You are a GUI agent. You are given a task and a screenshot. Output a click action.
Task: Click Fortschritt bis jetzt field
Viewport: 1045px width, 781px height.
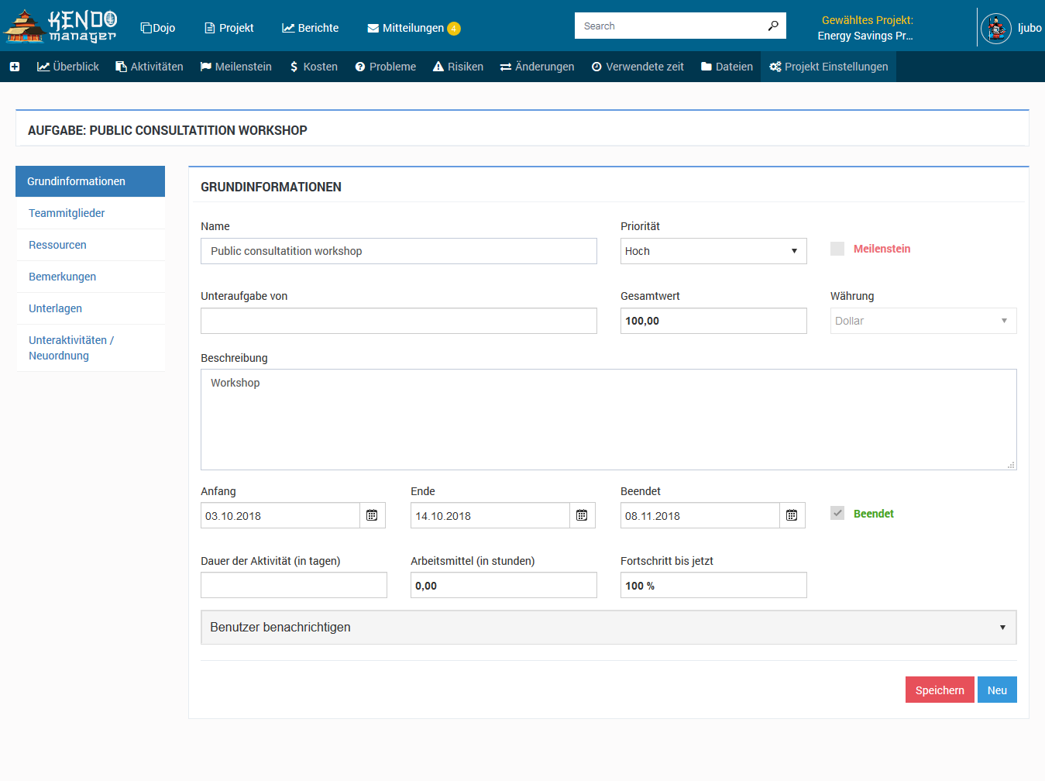pyautogui.click(x=713, y=585)
